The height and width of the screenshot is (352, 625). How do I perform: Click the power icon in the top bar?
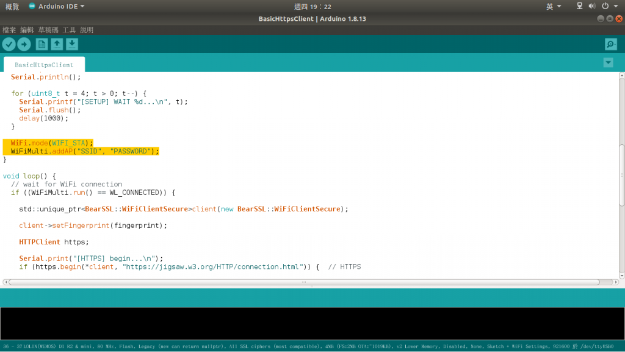coord(605,6)
